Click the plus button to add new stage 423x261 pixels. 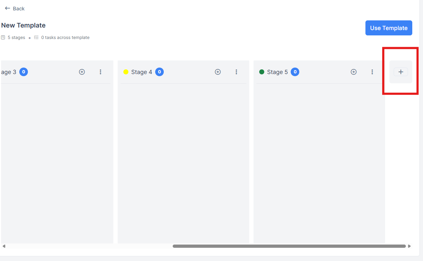pos(400,72)
